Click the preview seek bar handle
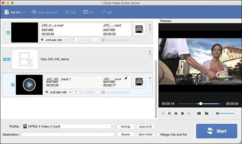The image size is (242, 144). point(201,103)
